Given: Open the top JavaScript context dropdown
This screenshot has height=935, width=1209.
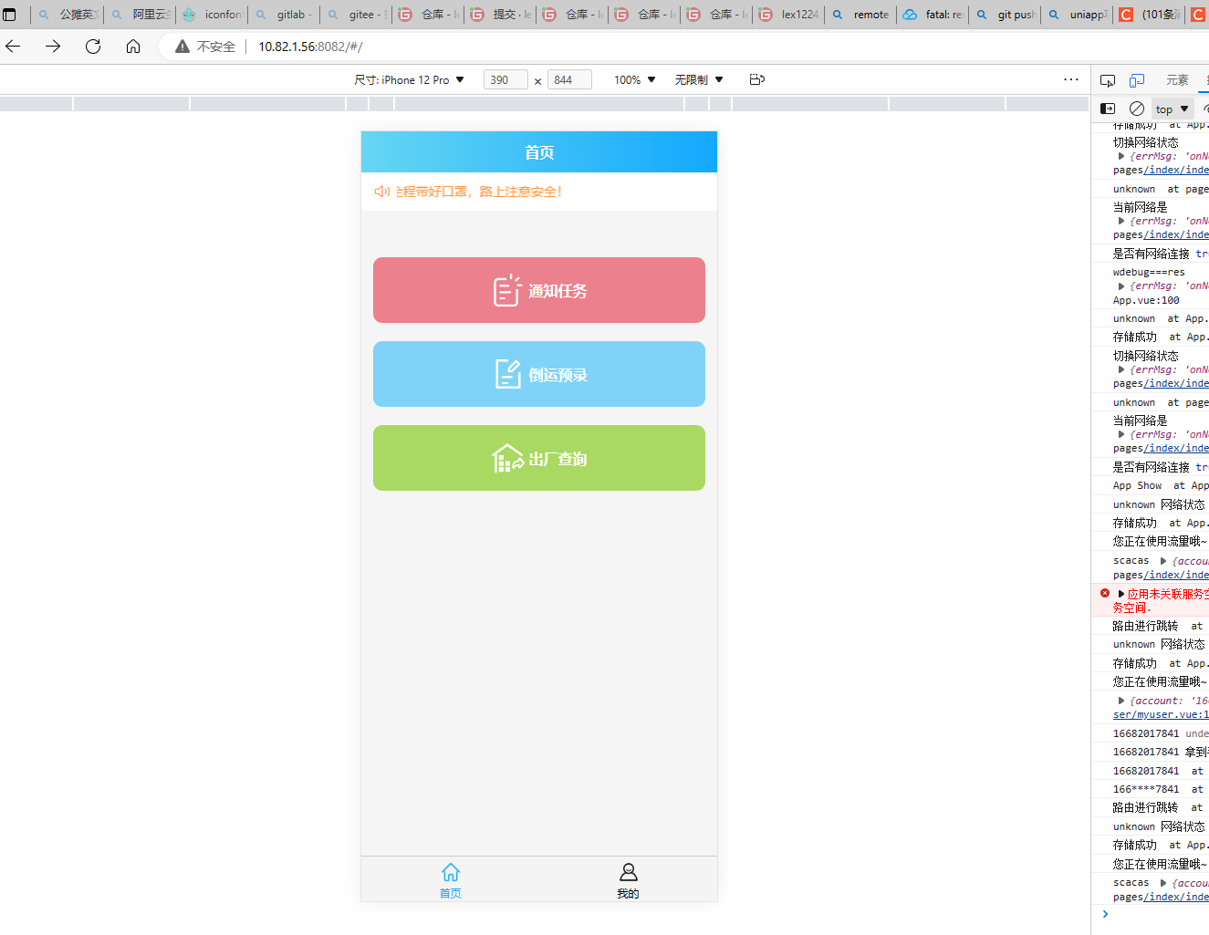Looking at the screenshot, I should (x=1173, y=109).
